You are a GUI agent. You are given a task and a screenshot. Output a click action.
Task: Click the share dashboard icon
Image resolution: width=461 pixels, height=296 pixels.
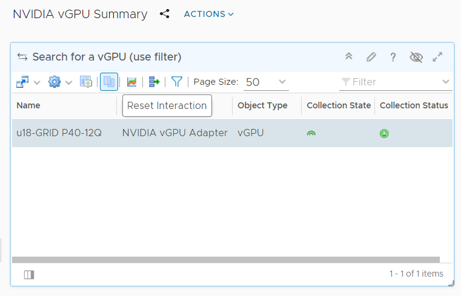pos(164,14)
